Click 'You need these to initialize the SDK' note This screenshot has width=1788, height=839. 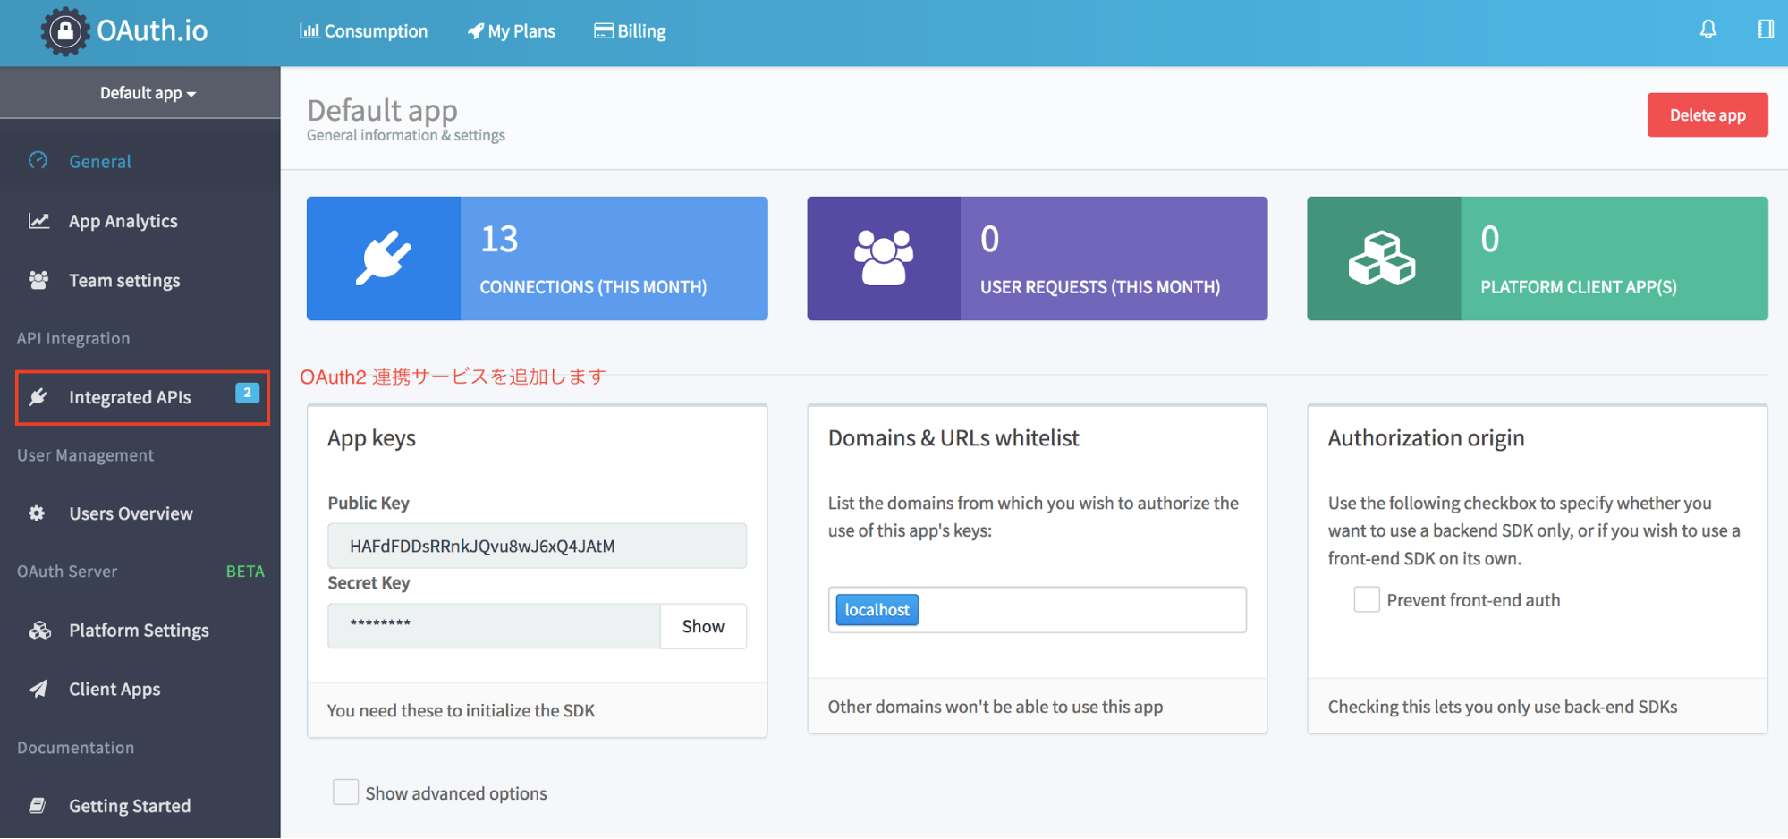point(461,710)
